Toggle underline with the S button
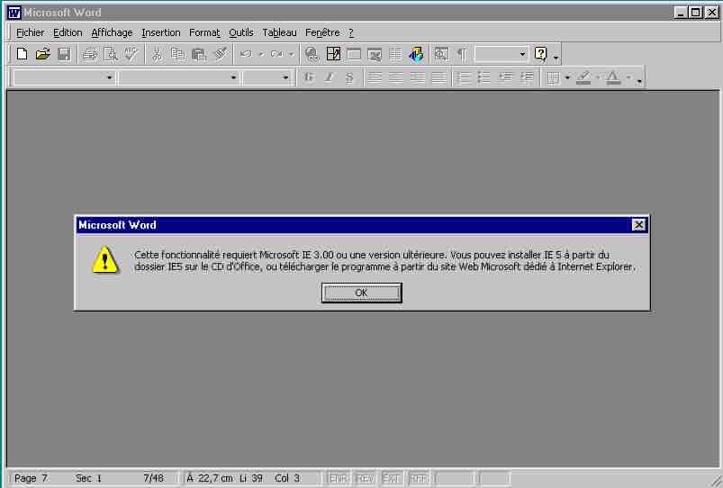Viewport: 723px width, 488px height. click(x=349, y=77)
